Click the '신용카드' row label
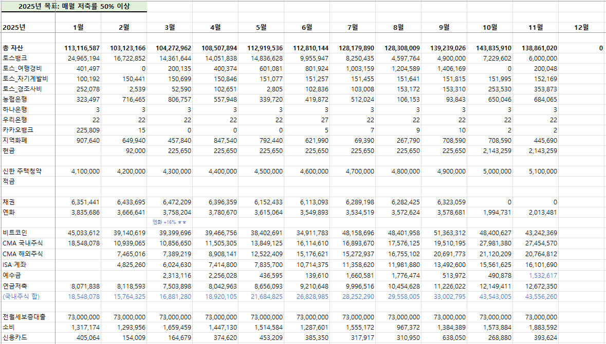 pyautogui.click(x=15, y=337)
